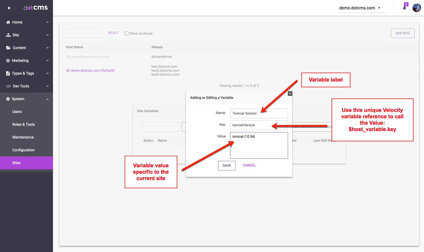Click the back arrow beside dotCMS logo
Viewport: 424px width, 252px height.
tap(9, 8)
